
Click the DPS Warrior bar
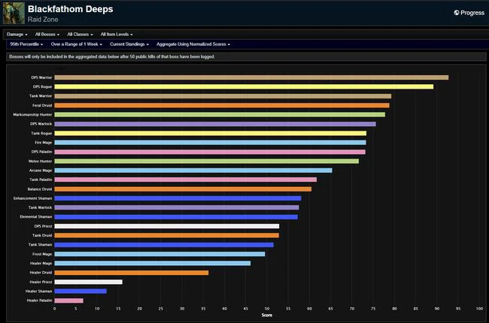(x=251, y=77)
